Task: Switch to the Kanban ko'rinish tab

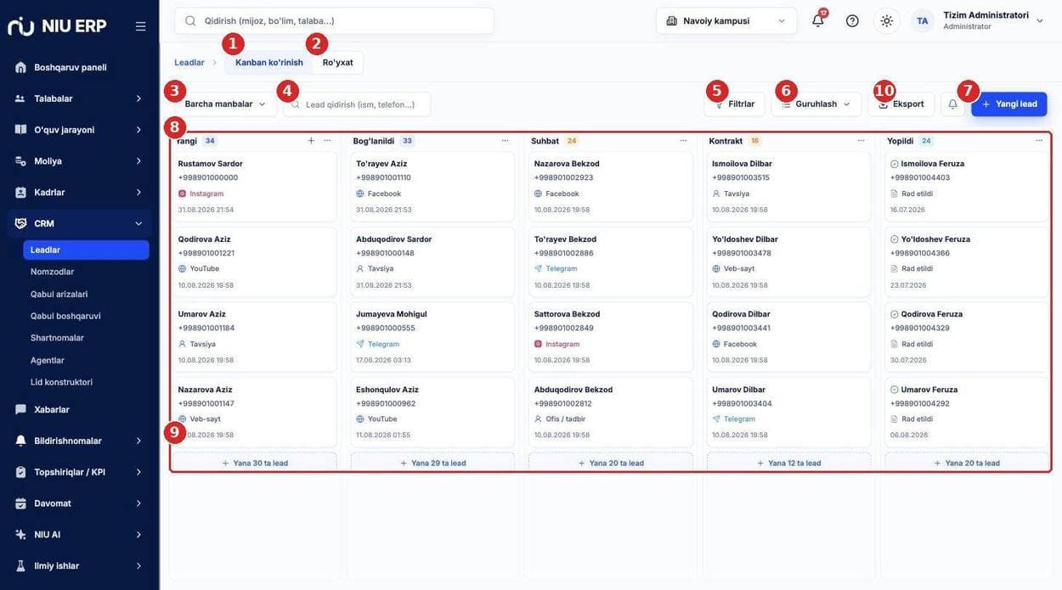Action: click(x=269, y=62)
